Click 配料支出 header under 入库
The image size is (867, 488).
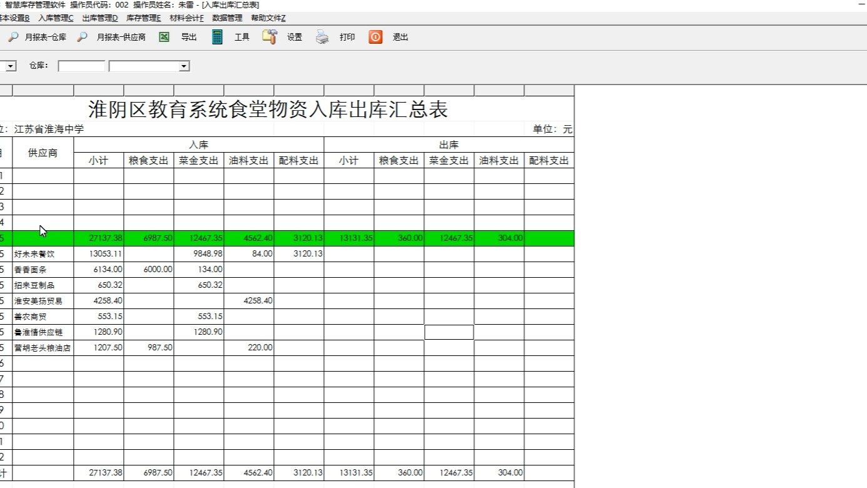tap(299, 161)
